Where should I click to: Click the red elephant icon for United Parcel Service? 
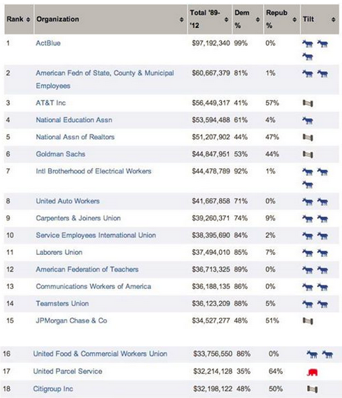pyautogui.click(x=312, y=372)
